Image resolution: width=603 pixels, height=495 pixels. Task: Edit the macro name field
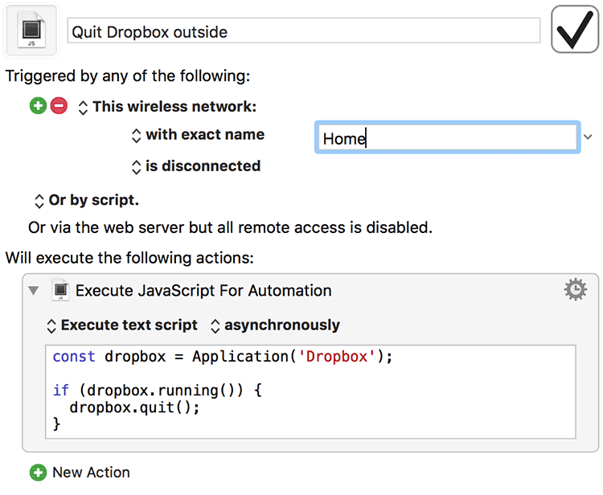[303, 31]
